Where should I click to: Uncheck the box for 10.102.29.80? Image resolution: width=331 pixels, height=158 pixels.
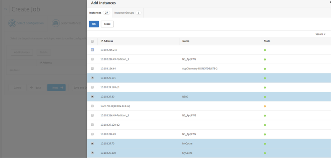pyautogui.click(x=92, y=97)
